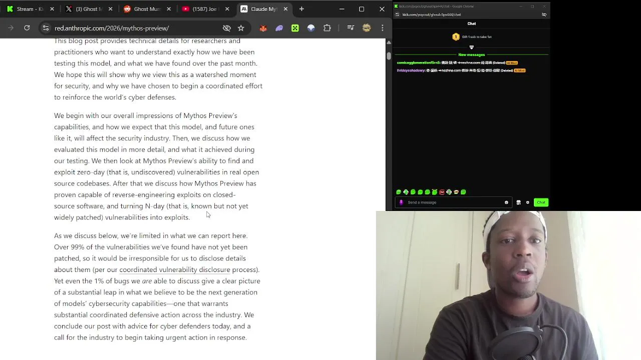Select the Claude Myth tab
The width and height of the screenshot is (641, 360).
point(264,9)
